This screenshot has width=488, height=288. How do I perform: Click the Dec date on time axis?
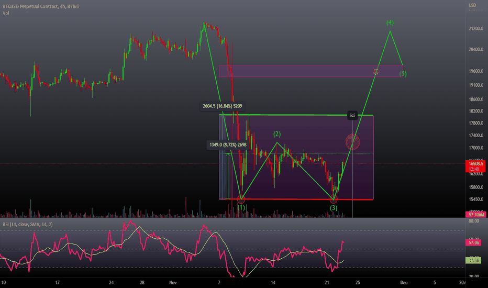coord(404,282)
